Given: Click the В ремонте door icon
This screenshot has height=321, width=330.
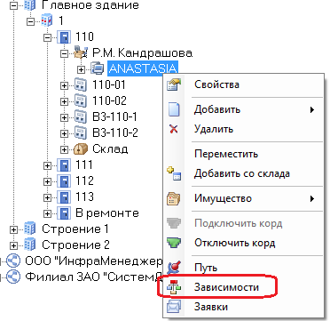Looking at the screenshot, I should point(64,213).
